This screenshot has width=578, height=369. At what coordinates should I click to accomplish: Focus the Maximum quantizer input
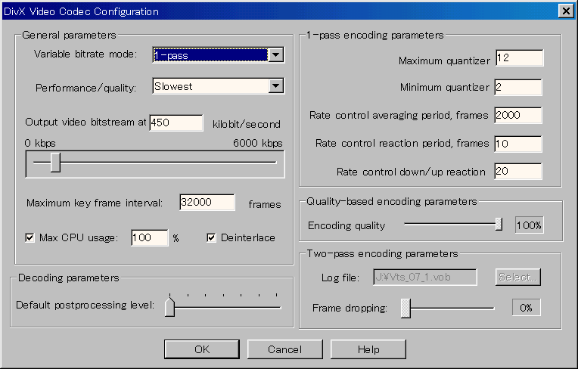[x=517, y=59]
